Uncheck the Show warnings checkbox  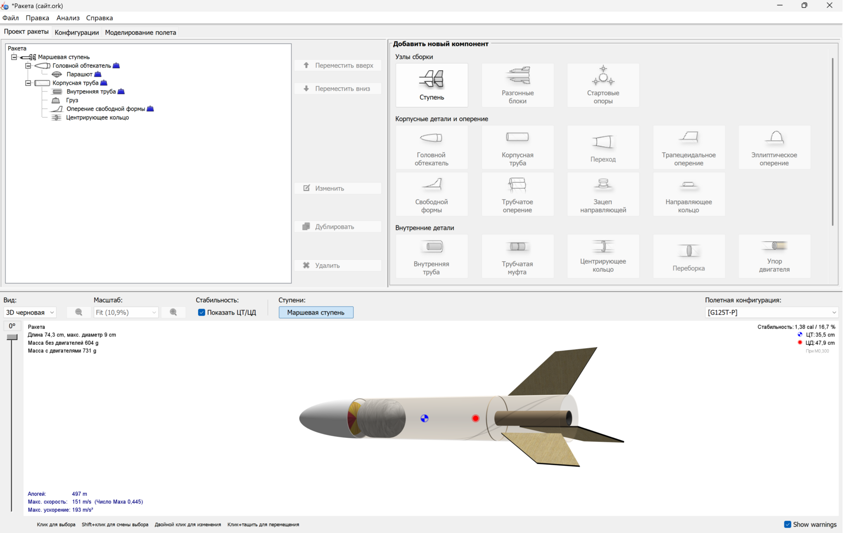[787, 524]
